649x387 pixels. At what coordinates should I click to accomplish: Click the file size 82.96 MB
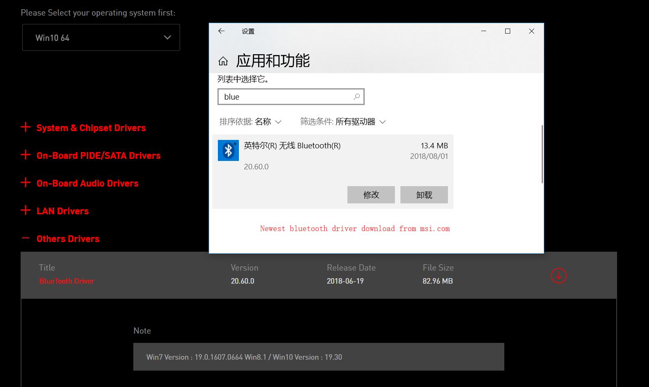point(438,281)
